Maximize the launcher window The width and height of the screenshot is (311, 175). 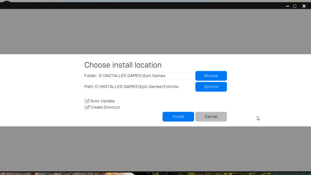295,6
